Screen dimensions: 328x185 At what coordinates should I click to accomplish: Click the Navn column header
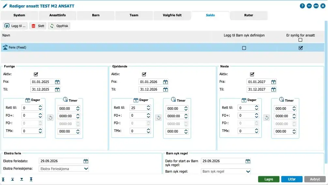coord(6,35)
